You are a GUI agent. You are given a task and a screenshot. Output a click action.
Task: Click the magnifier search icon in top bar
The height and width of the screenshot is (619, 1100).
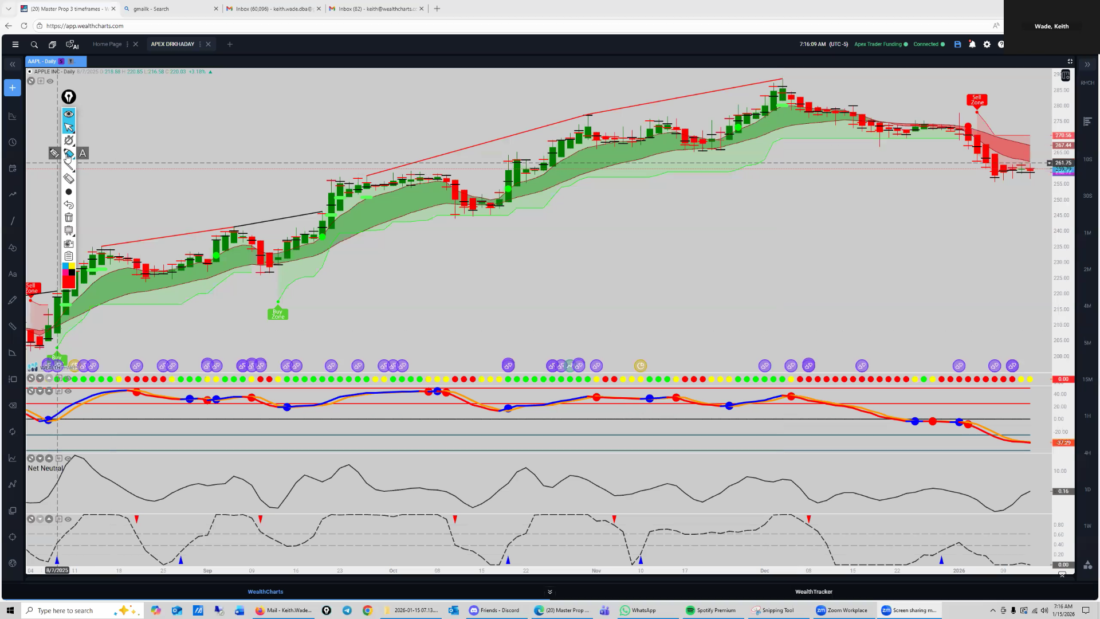pyautogui.click(x=34, y=45)
